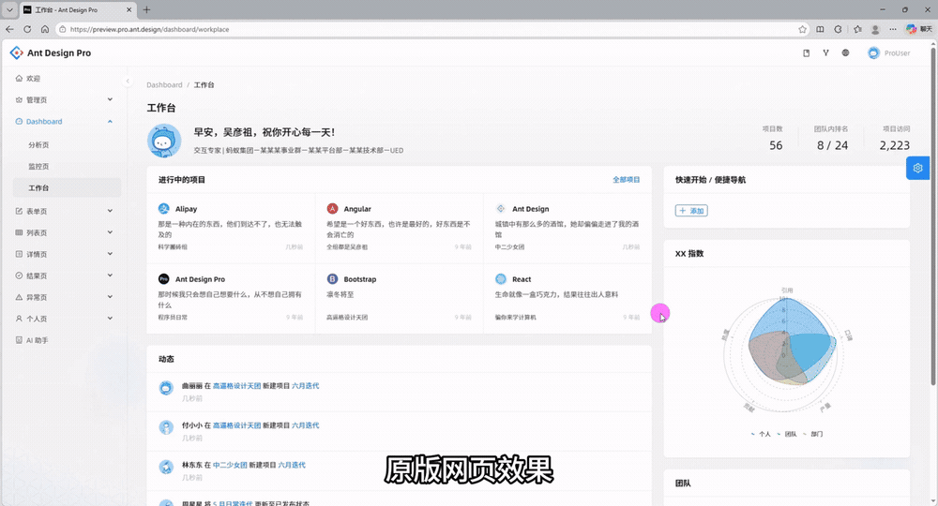The height and width of the screenshot is (506, 938).
Task: Open the ProUser avatar menu
Action: 889,53
